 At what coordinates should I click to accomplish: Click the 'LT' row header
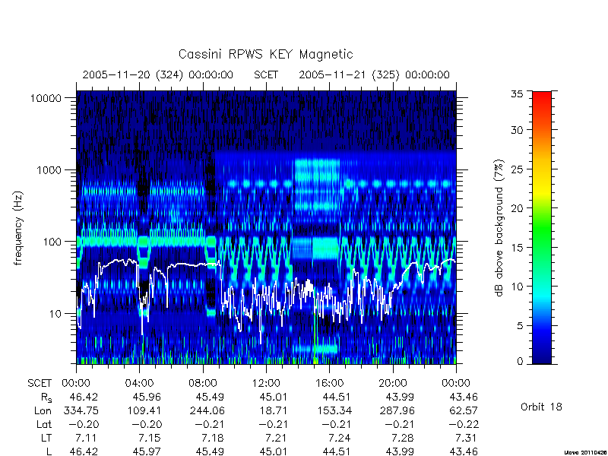pyautogui.click(x=46, y=439)
